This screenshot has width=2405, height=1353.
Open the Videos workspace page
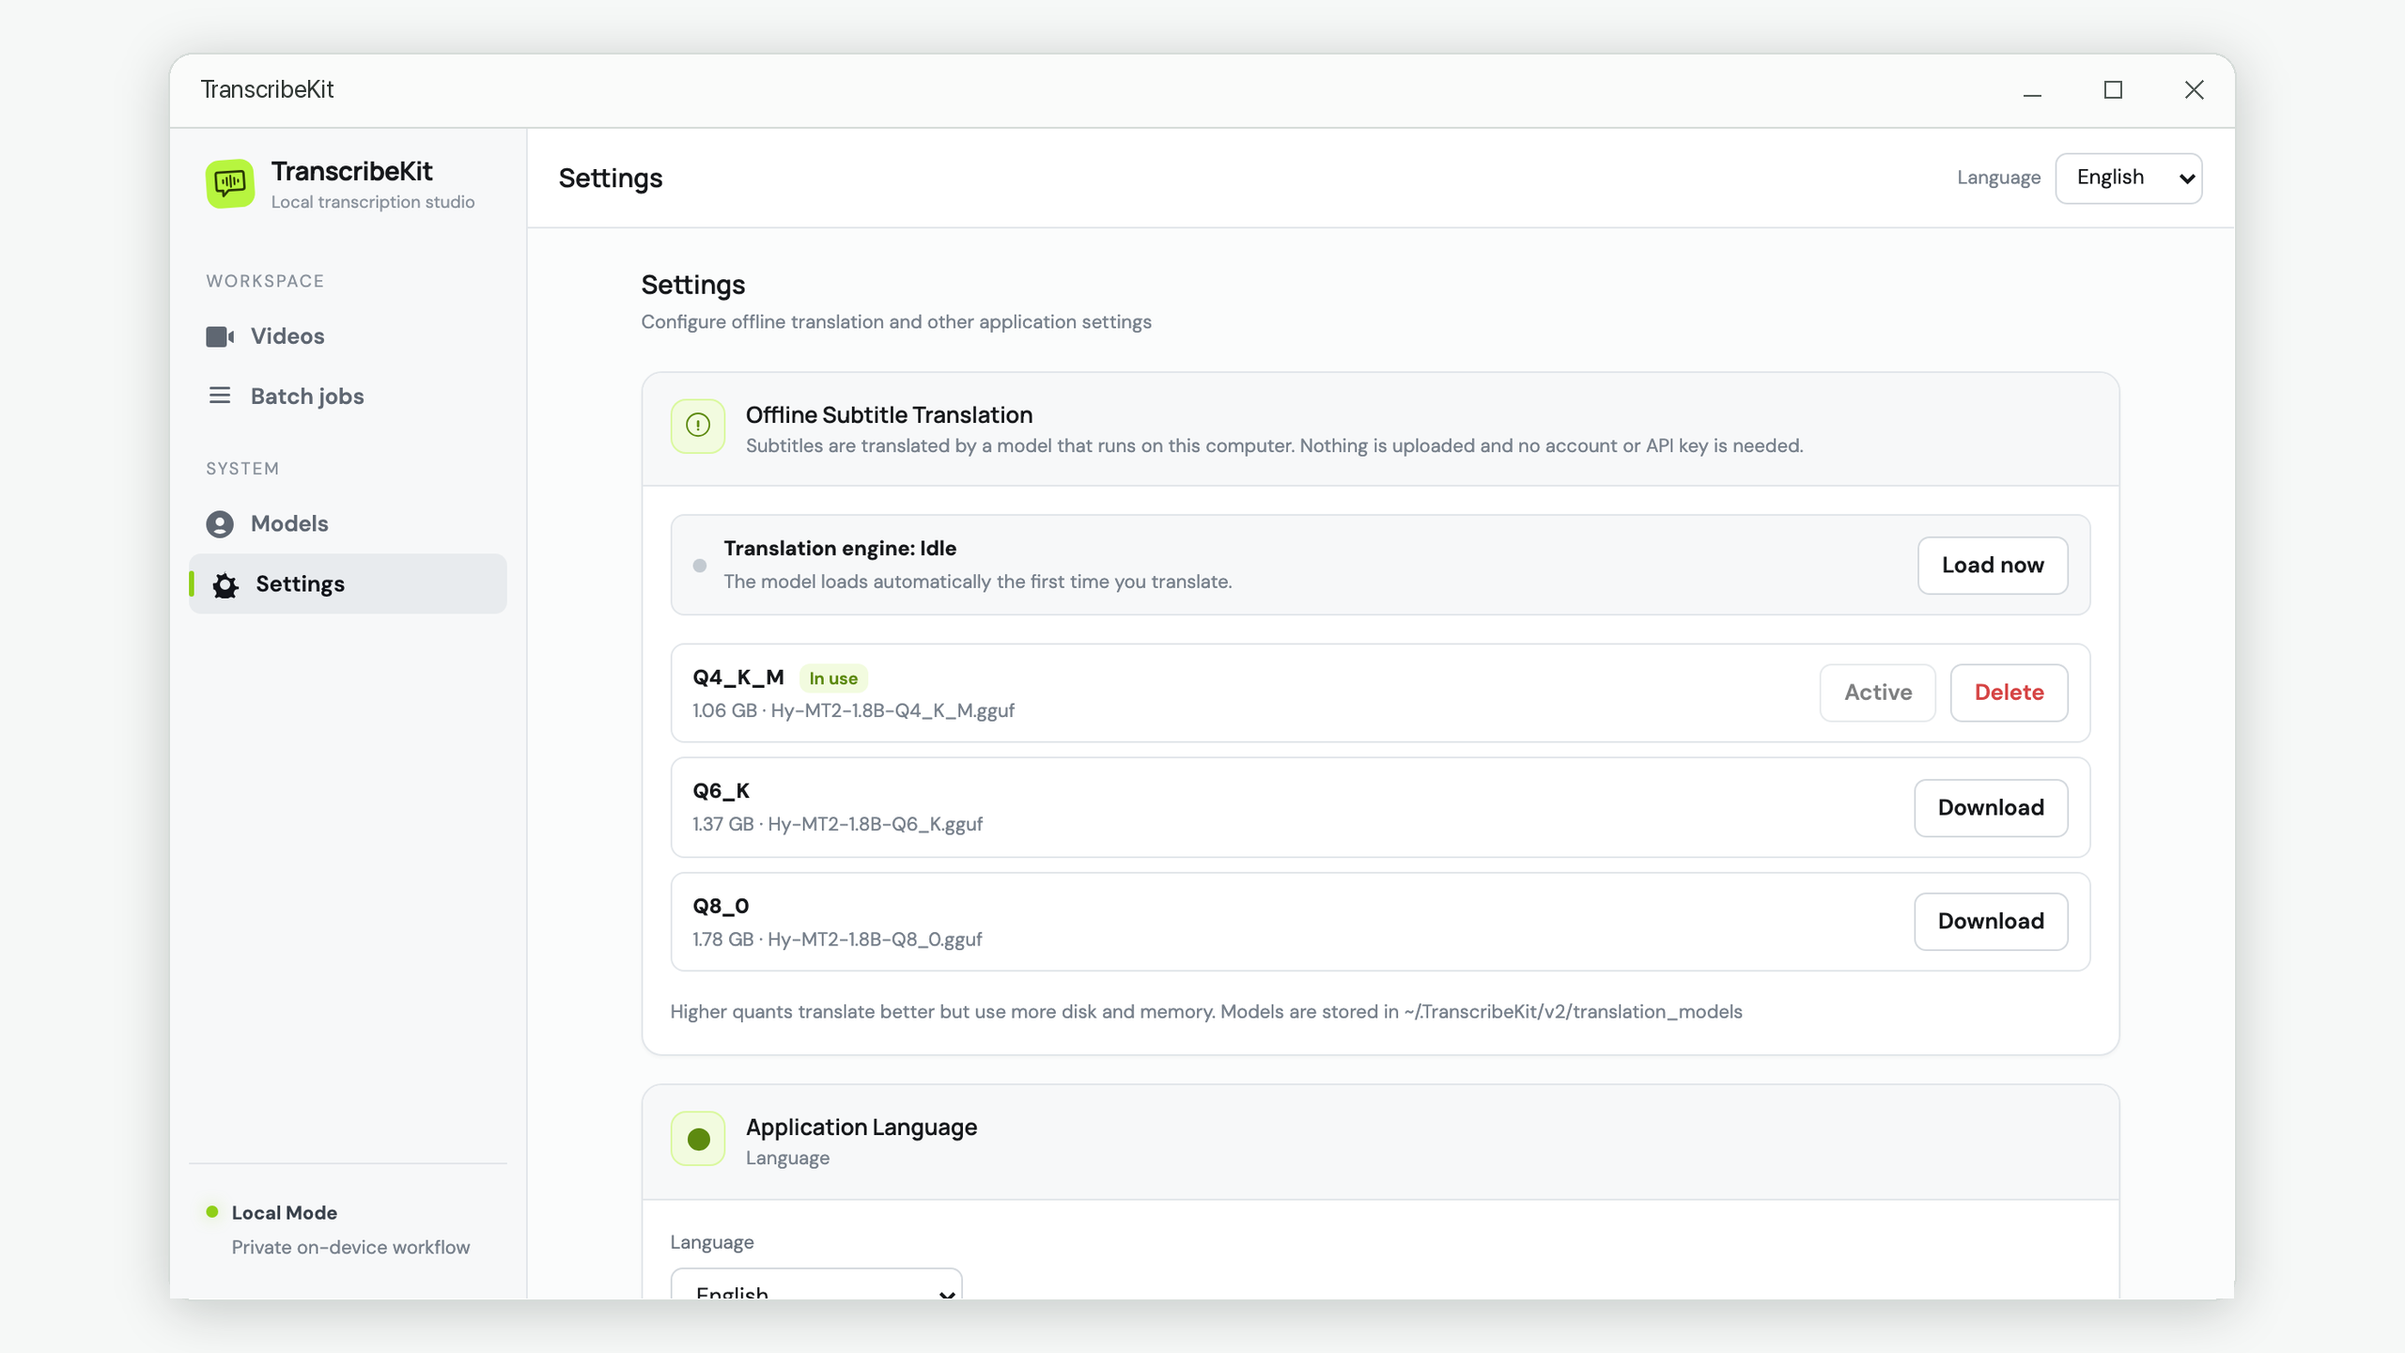[x=348, y=336]
